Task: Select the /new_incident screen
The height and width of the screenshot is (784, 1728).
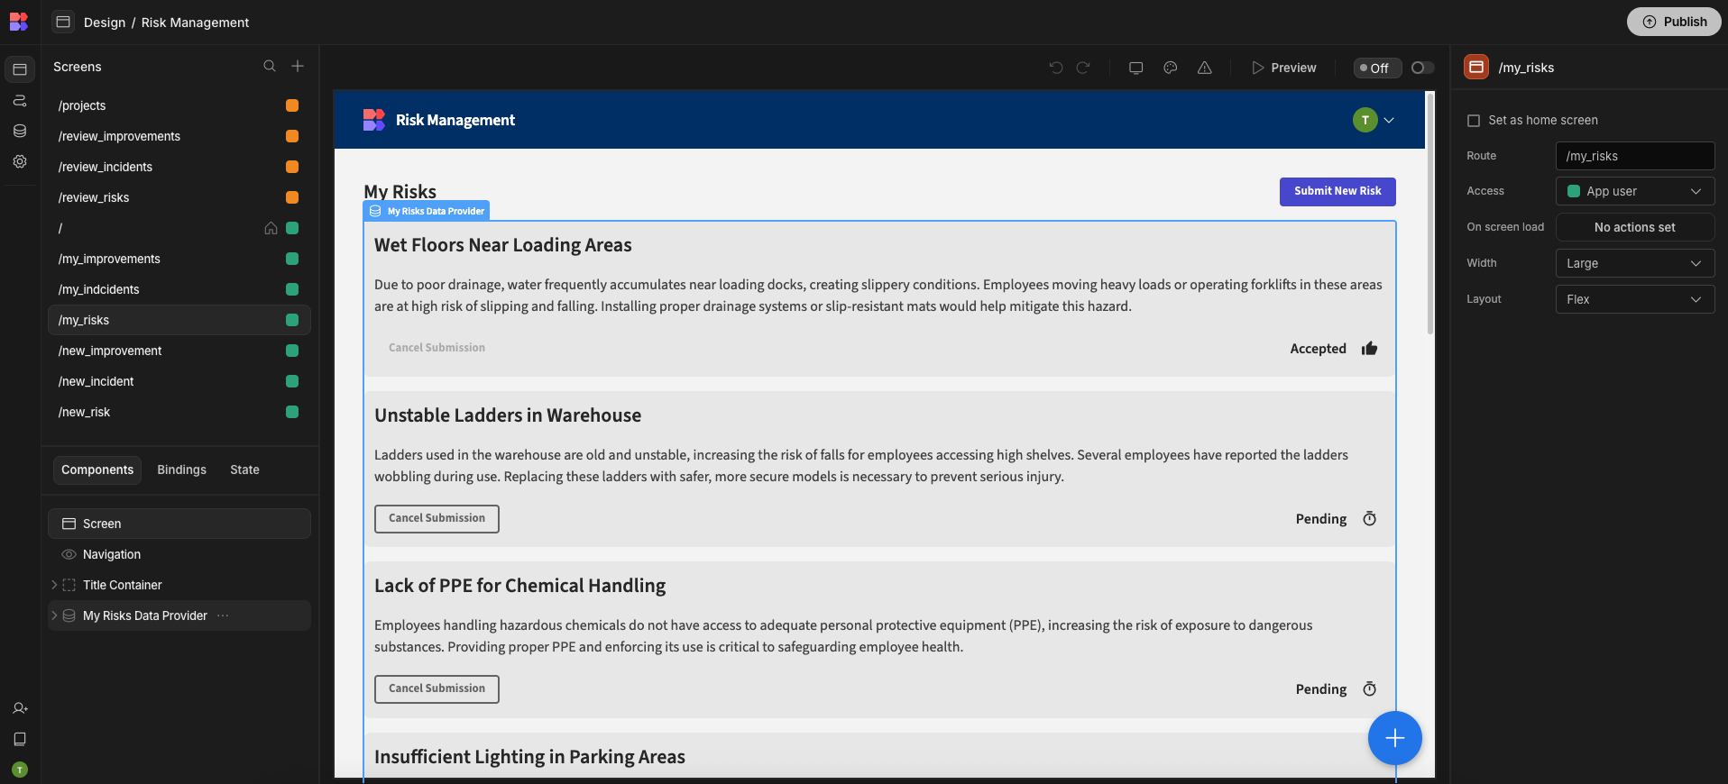Action: click(x=179, y=381)
